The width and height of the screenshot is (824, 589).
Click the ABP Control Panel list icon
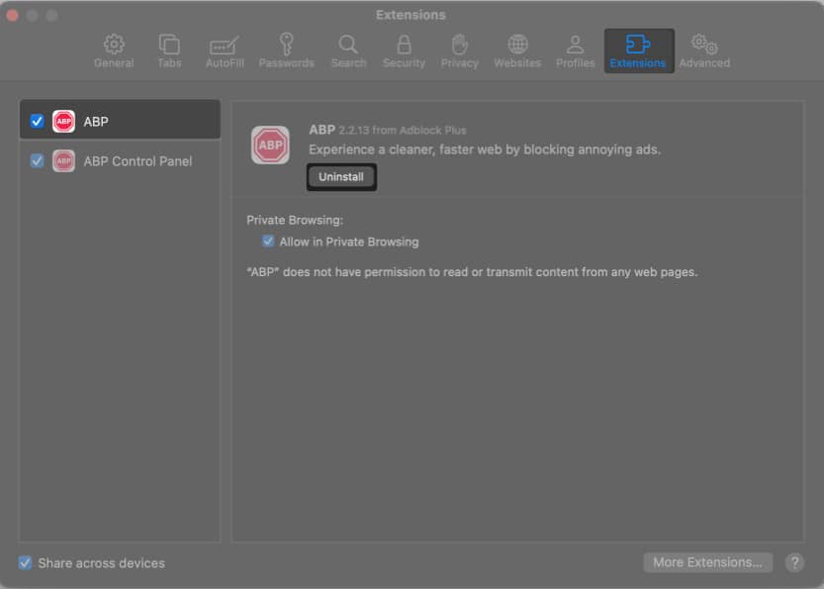click(63, 161)
